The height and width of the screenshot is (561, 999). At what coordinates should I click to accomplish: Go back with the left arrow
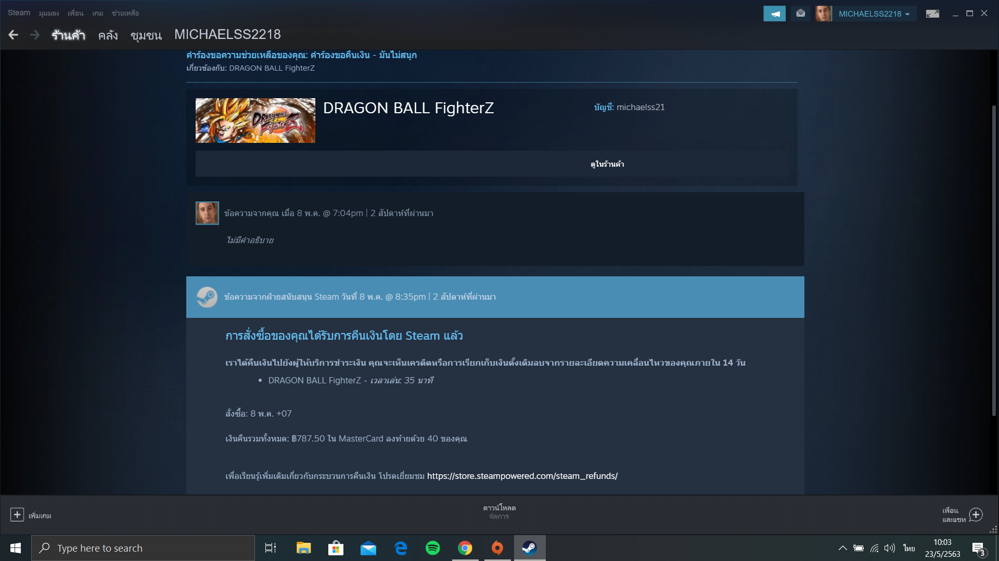[x=14, y=35]
